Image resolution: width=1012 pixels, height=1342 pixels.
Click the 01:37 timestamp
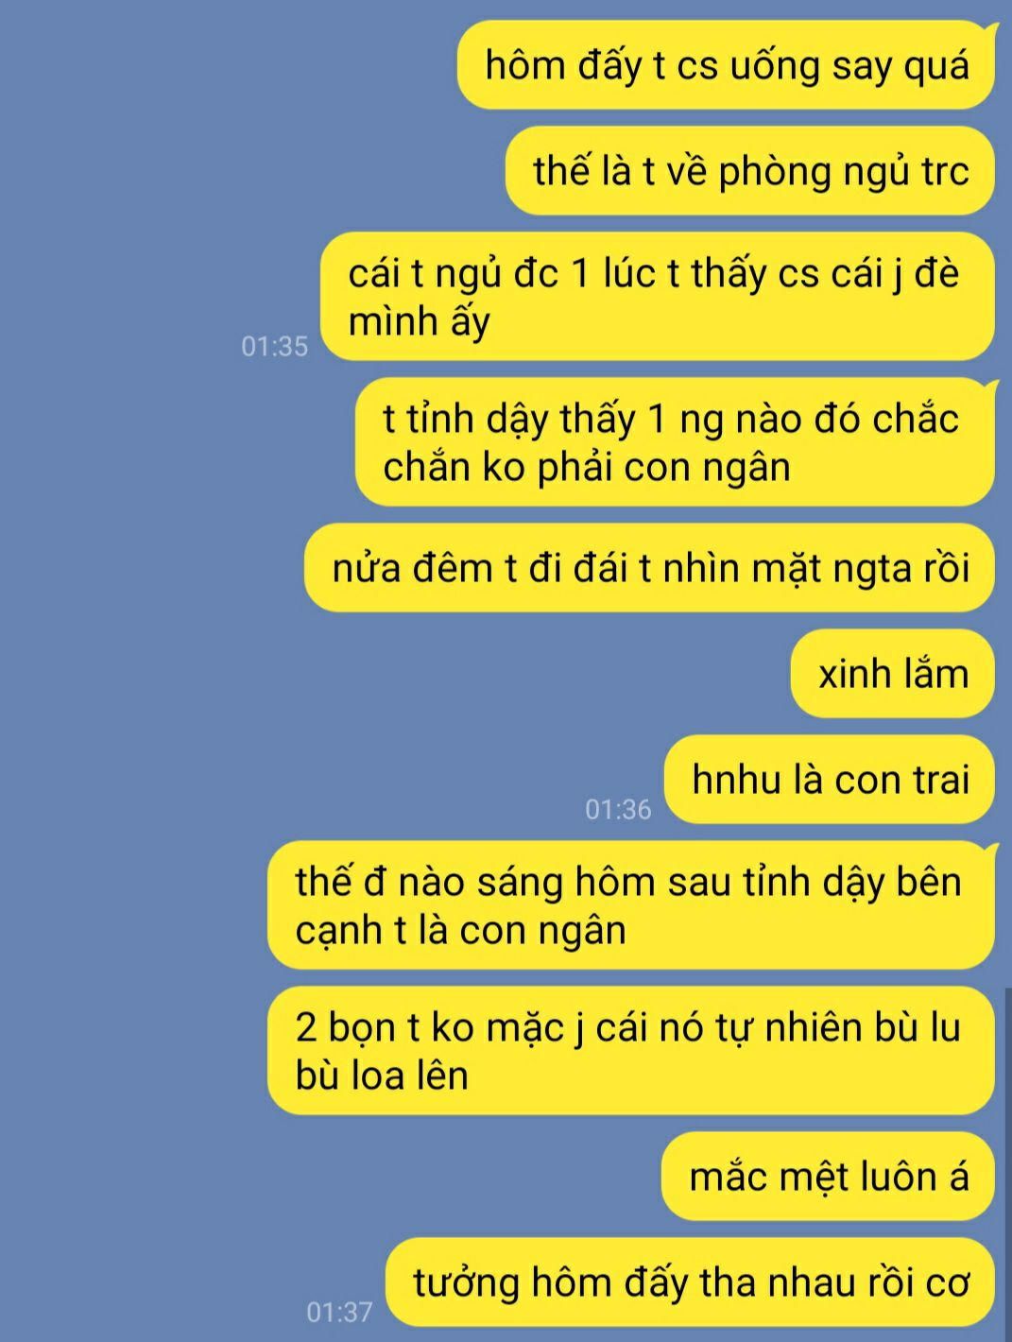tap(339, 1312)
